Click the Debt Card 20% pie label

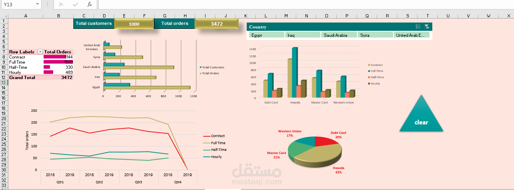pos(338,135)
